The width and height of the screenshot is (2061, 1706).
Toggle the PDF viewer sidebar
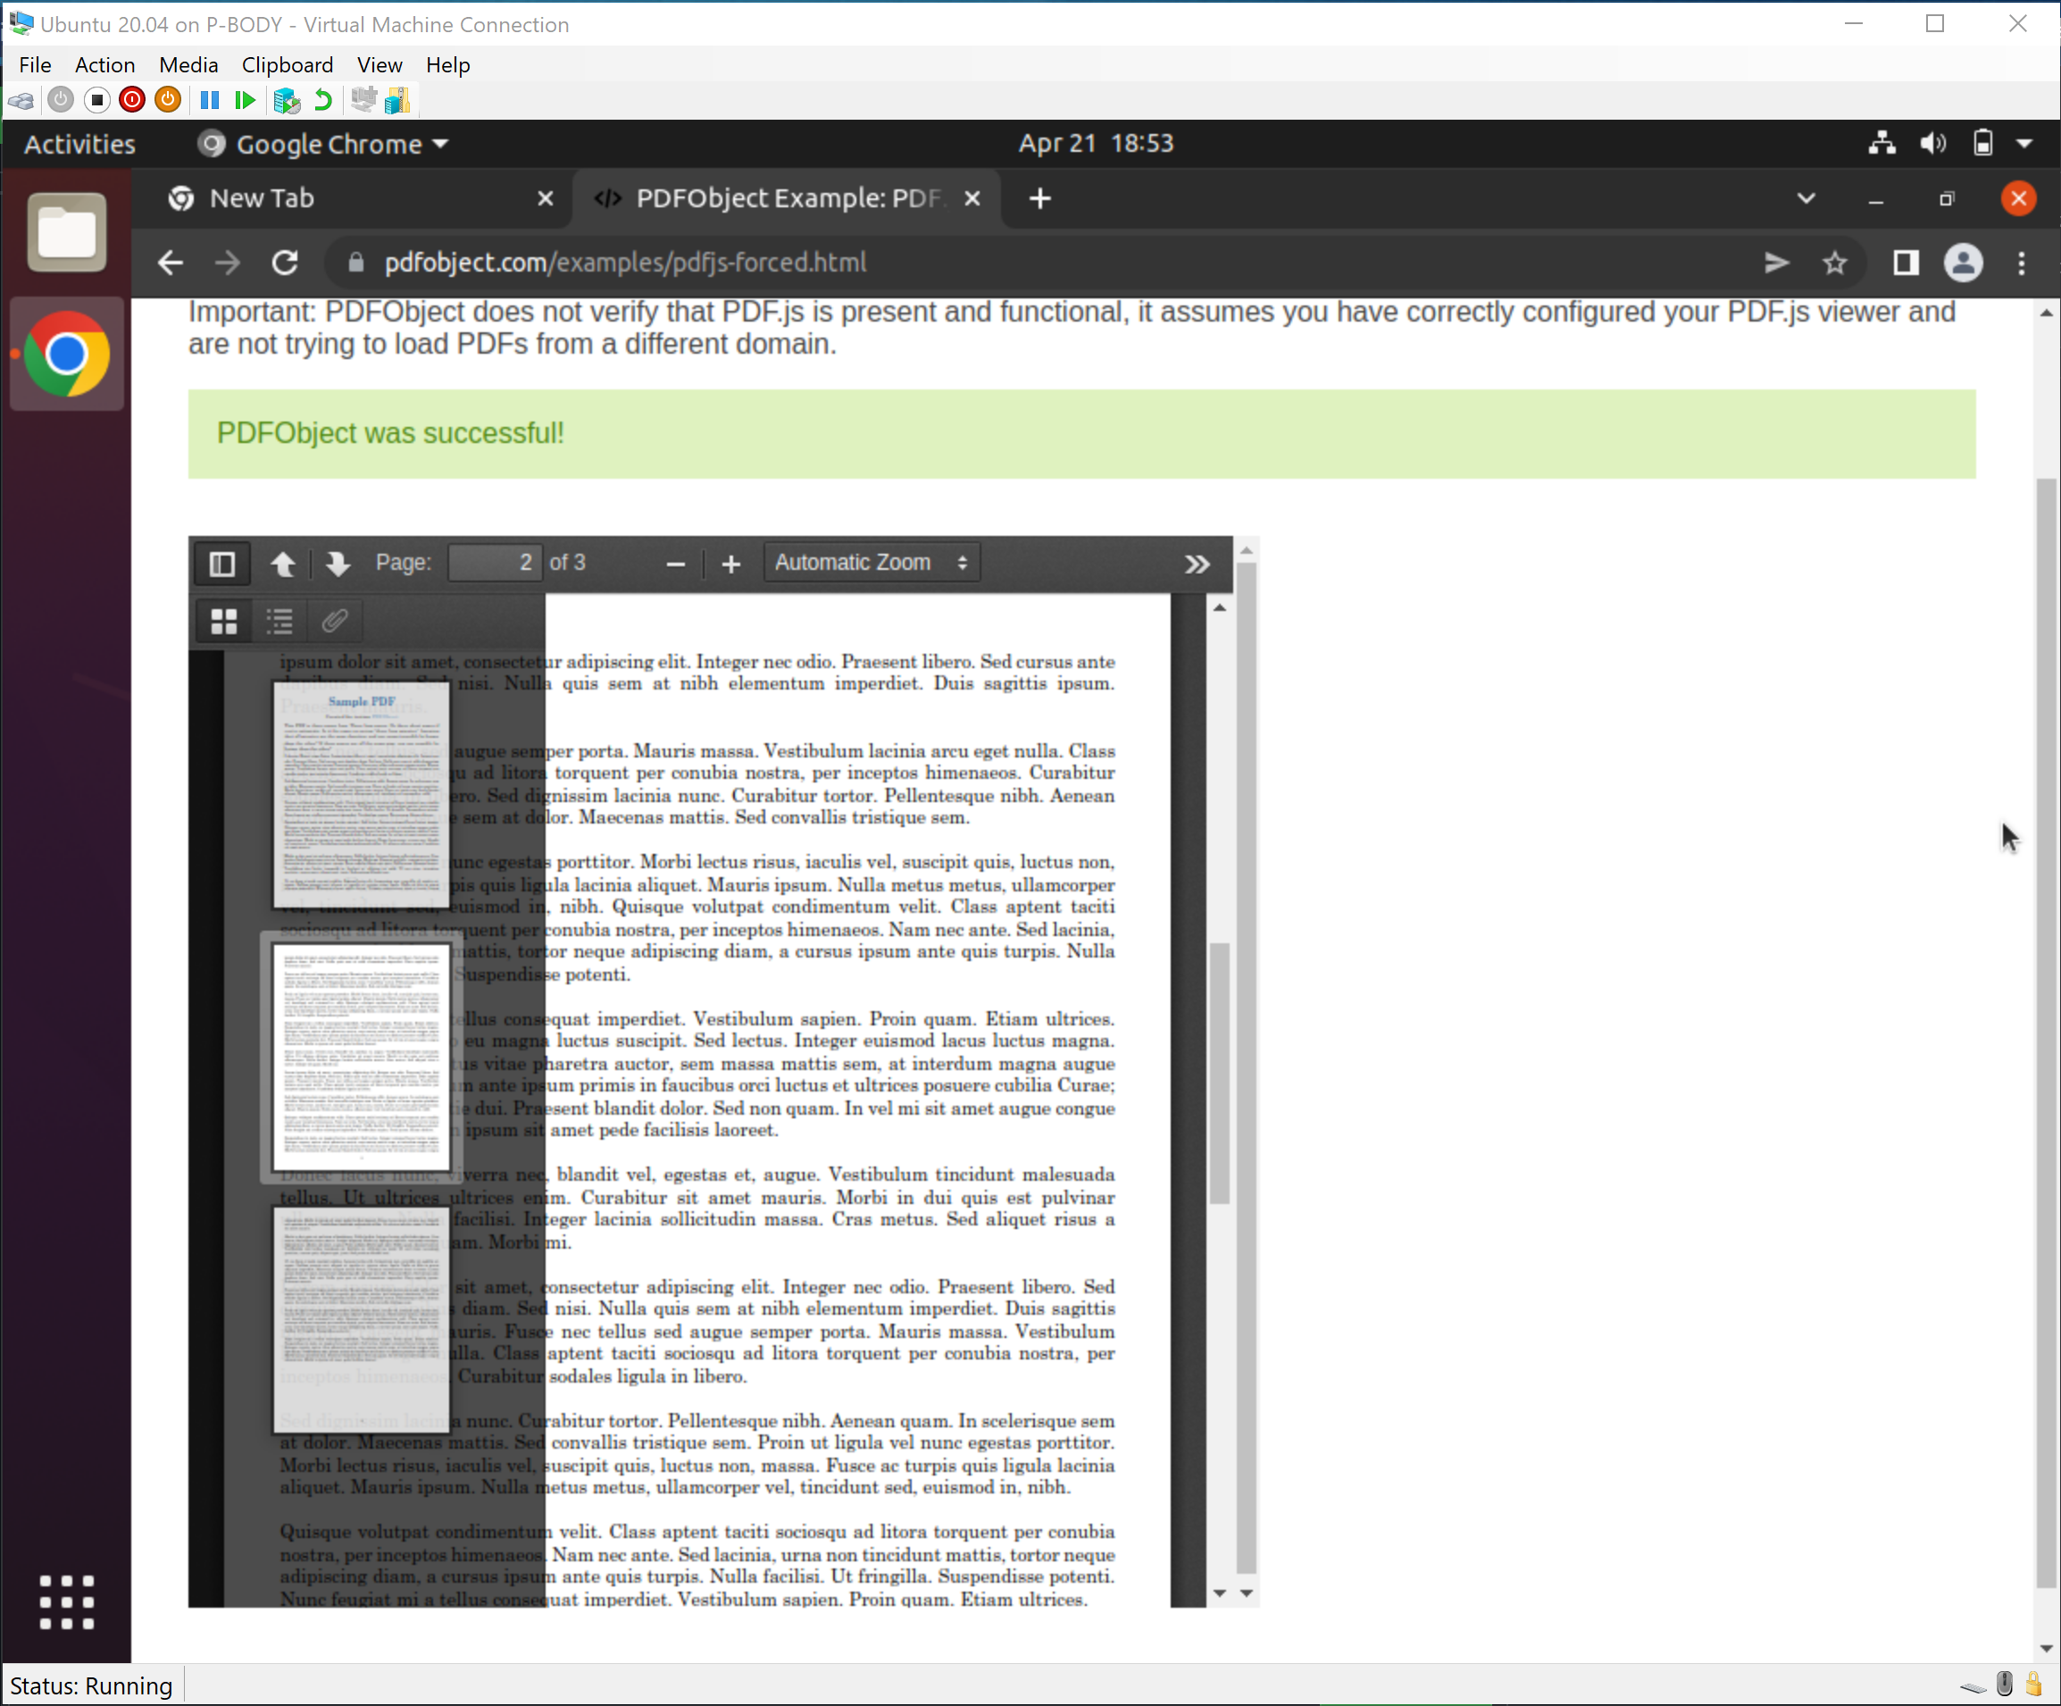[221, 564]
